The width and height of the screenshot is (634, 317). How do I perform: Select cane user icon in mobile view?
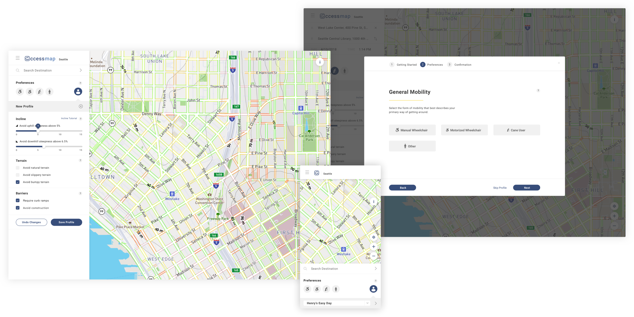(x=326, y=289)
